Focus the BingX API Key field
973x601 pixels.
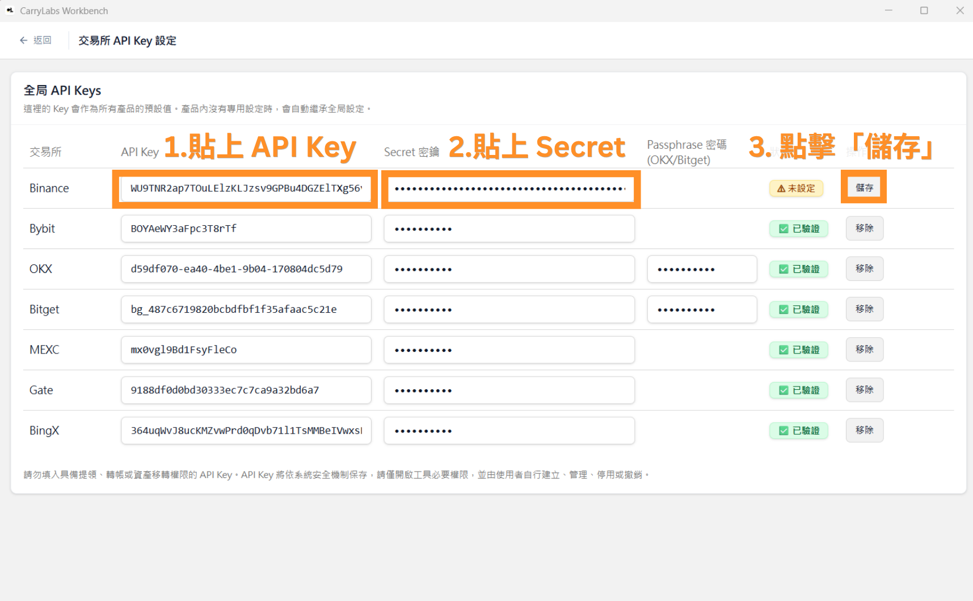pos(246,430)
